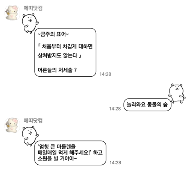Select the 놀러와요 동물의 숲 message bubble
Screen dimensions: 188x188
click(x=147, y=105)
